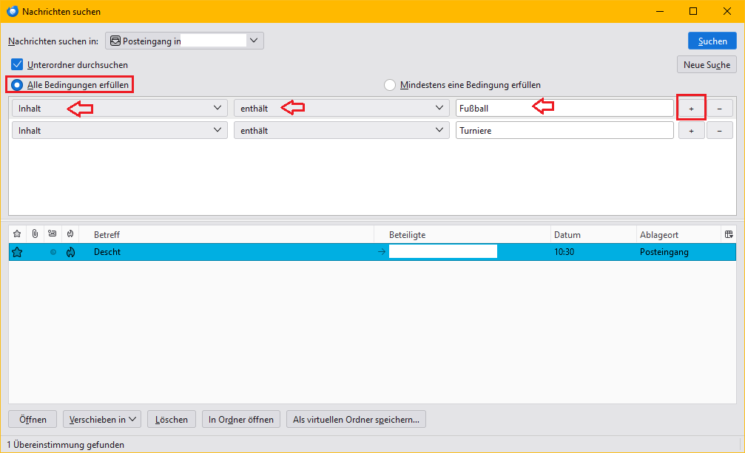The width and height of the screenshot is (745, 453).
Task: Click the junk status column header icon
Action: click(x=70, y=234)
